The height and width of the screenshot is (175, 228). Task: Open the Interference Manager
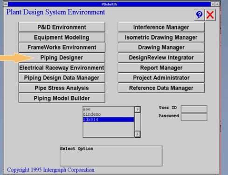pos(161,27)
